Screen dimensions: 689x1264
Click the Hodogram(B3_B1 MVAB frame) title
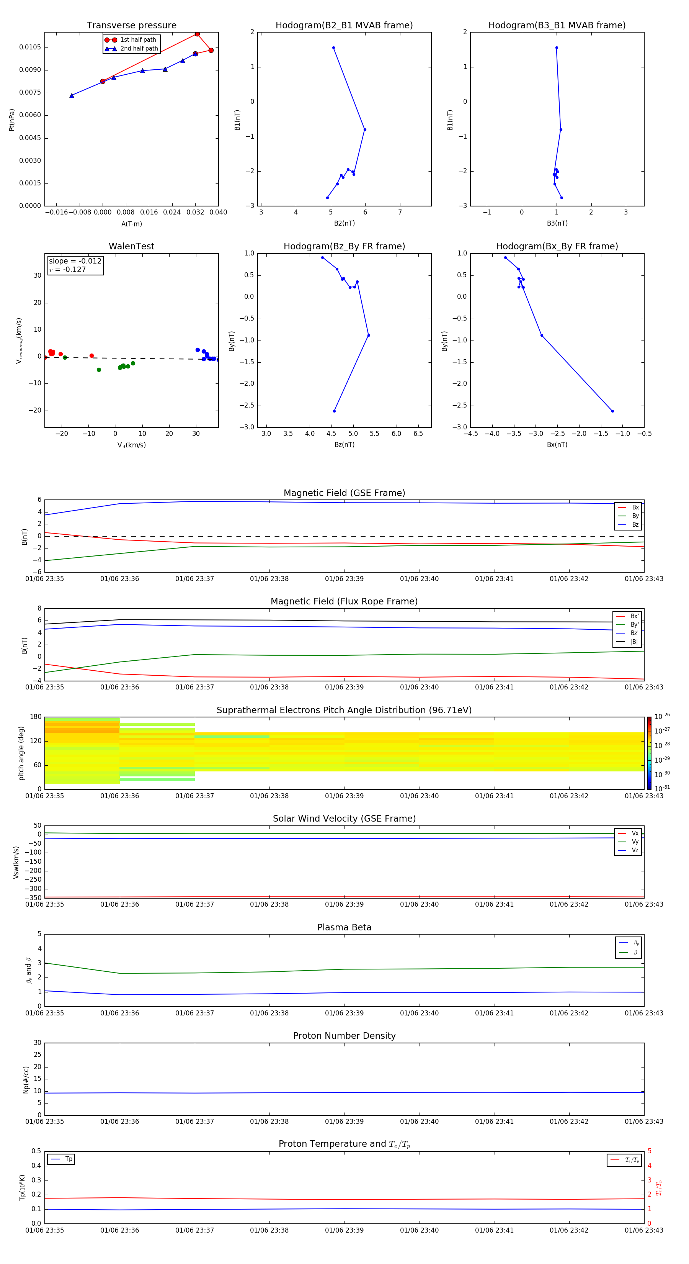click(x=557, y=26)
